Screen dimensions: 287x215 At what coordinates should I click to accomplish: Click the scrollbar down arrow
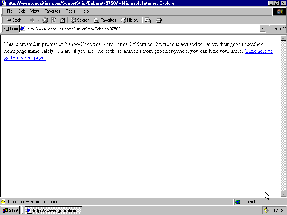click(283, 194)
